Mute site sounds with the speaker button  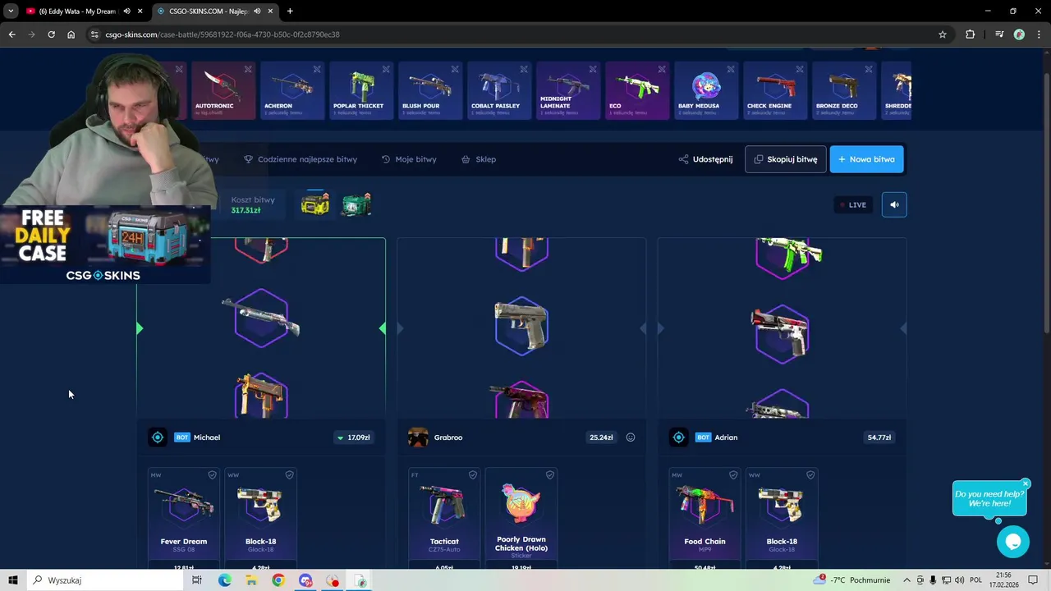(x=894, y=204)
